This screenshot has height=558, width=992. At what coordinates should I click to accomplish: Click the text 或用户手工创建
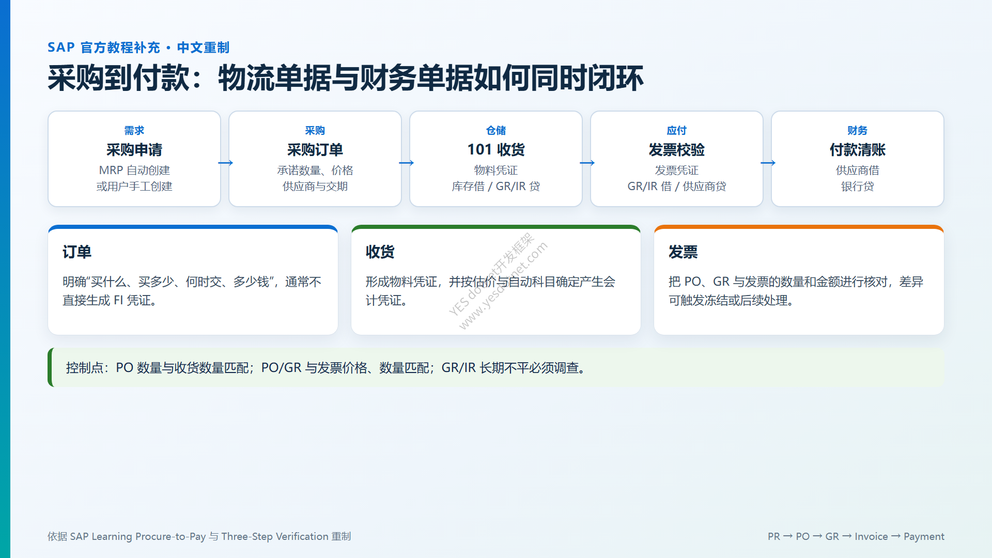tap(134, 186)
